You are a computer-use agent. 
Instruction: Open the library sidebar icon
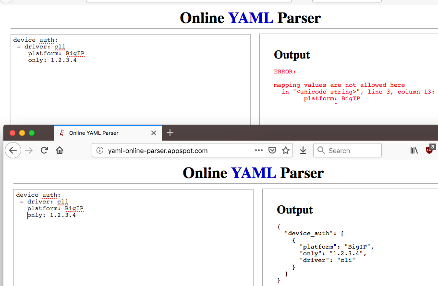pos(414,150)
